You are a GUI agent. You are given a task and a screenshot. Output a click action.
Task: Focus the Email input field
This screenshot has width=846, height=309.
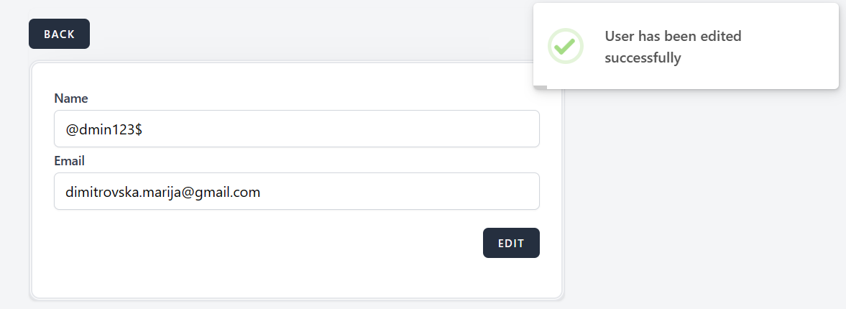296,192
